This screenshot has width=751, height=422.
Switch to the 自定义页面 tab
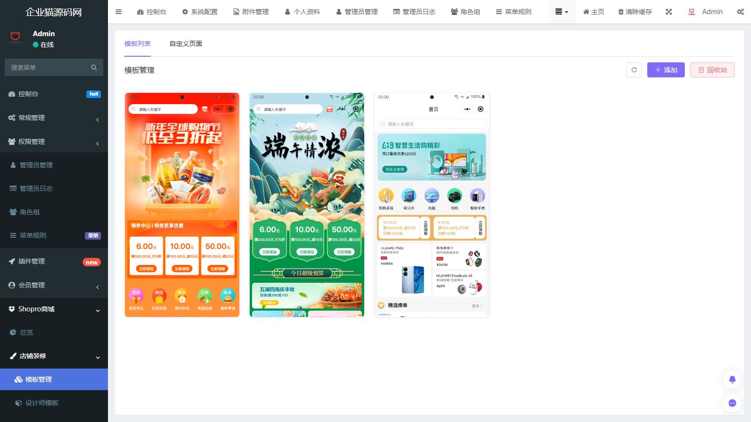coord(186,44)
